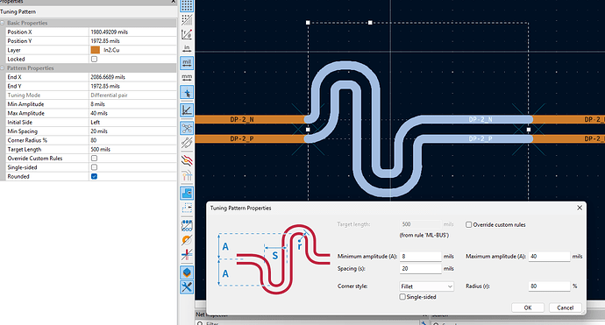Click the In2.Cu layer color swatch
This screenshot has width=605, height=325.
pyautogui.click(x=96, y=50)
